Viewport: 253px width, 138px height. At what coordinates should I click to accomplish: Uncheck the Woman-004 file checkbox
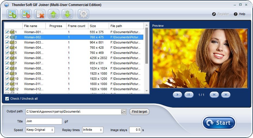(7, 47)
